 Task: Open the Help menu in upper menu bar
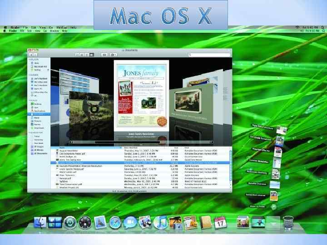tap(73, 27)
